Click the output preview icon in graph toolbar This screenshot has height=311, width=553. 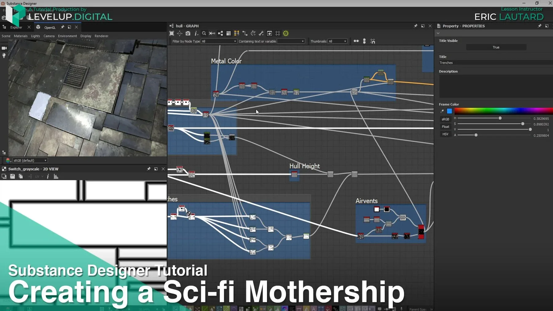pyautogui.click(x=269, y=33)
